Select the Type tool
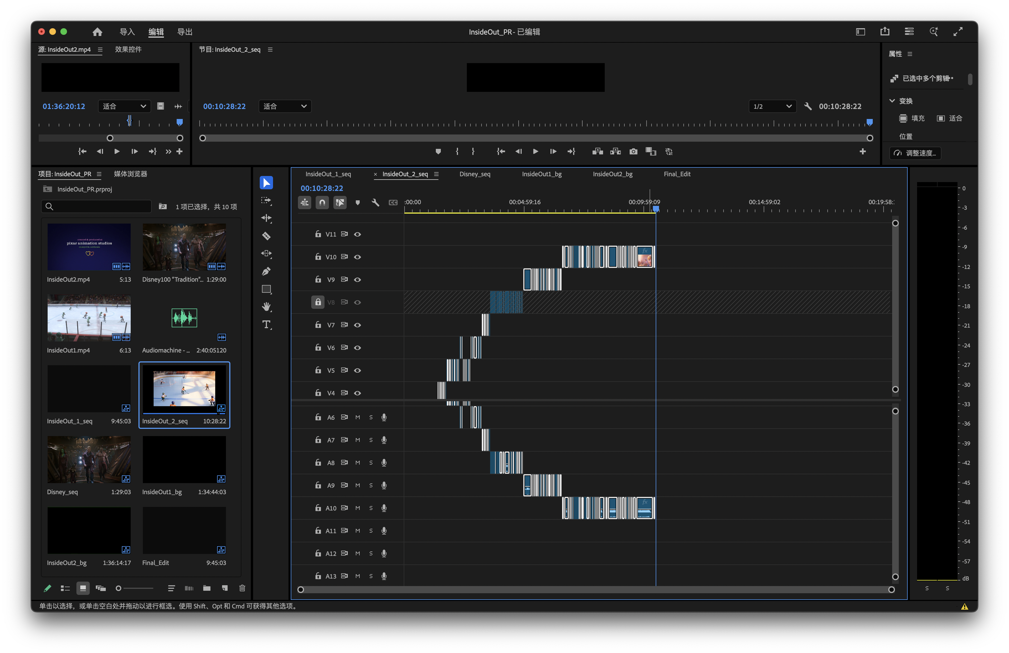 pyautogui.click(x=266, y=325)
